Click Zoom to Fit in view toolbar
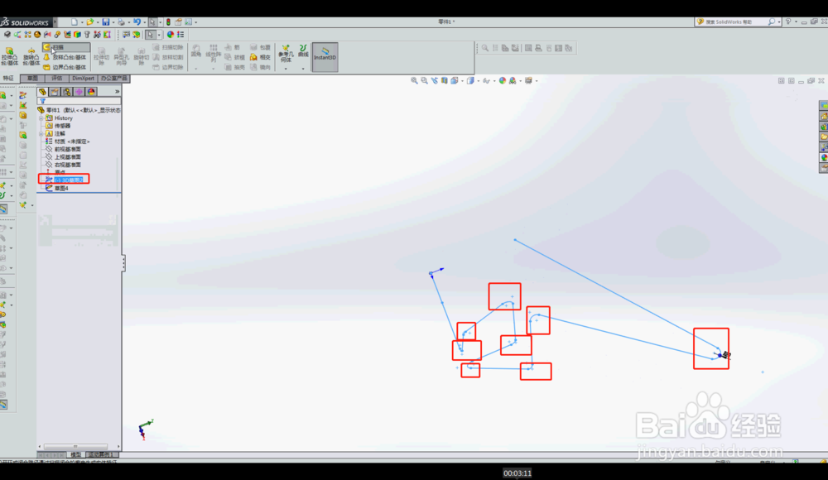Viewport: 828px width, 480px height. tap(415, 81)
